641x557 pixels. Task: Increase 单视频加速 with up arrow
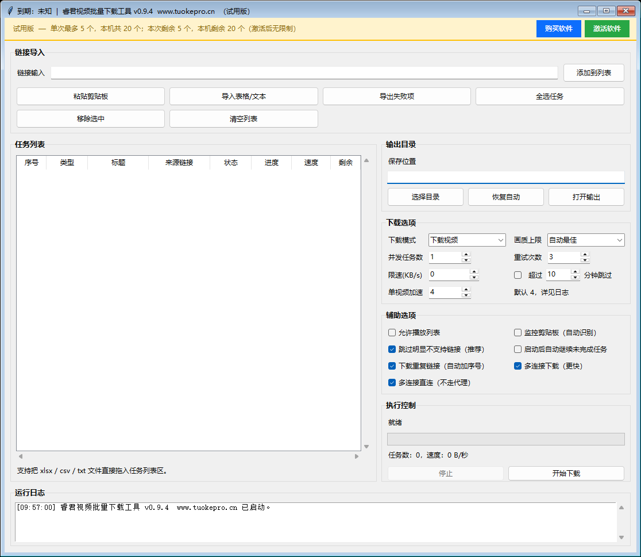[466, 289]
